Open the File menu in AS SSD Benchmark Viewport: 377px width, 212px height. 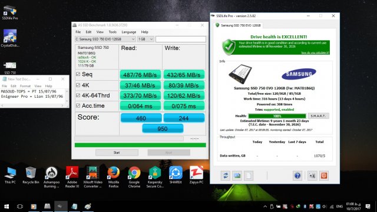(78, 32)
